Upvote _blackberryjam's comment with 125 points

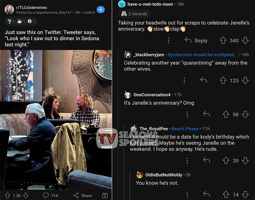(223, 81)
